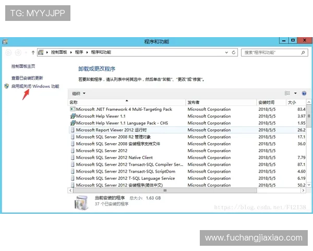Select Microsoft .NET Framework 4 Multi-Targeting Pack row
Screen dimensions: 313x251
pyautogui.click(x=187, y=109)
